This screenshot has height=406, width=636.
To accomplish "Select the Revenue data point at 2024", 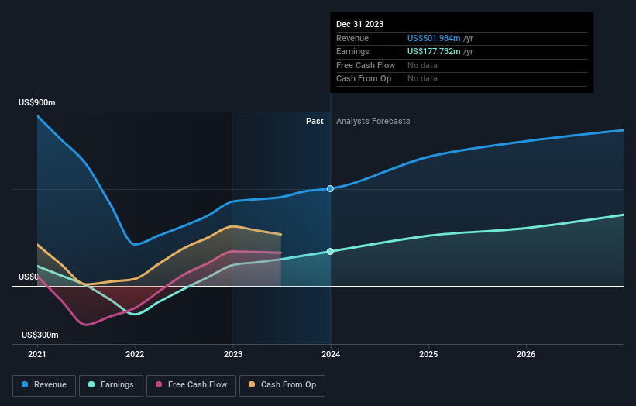I will point(330,188).
